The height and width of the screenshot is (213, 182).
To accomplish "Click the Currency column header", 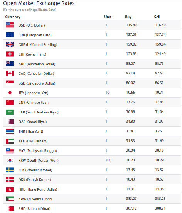I will coord(13,17).
